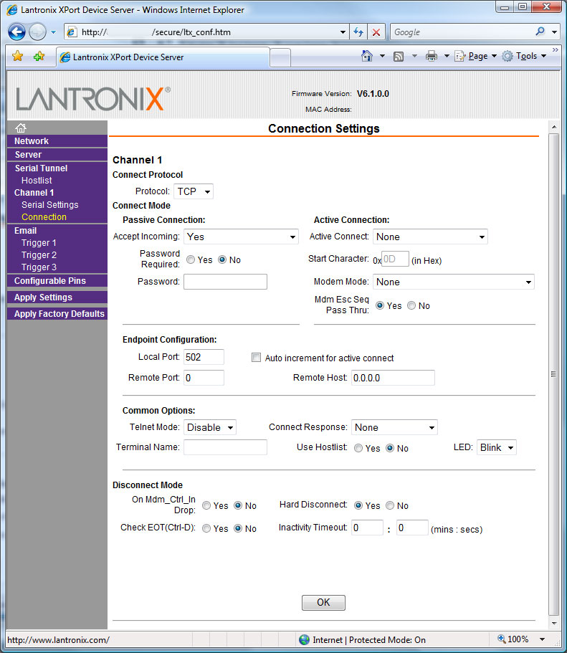This screenshot has height=653, width=567.
Task: Click the search magnifier icon
Action: coord(540,32)
